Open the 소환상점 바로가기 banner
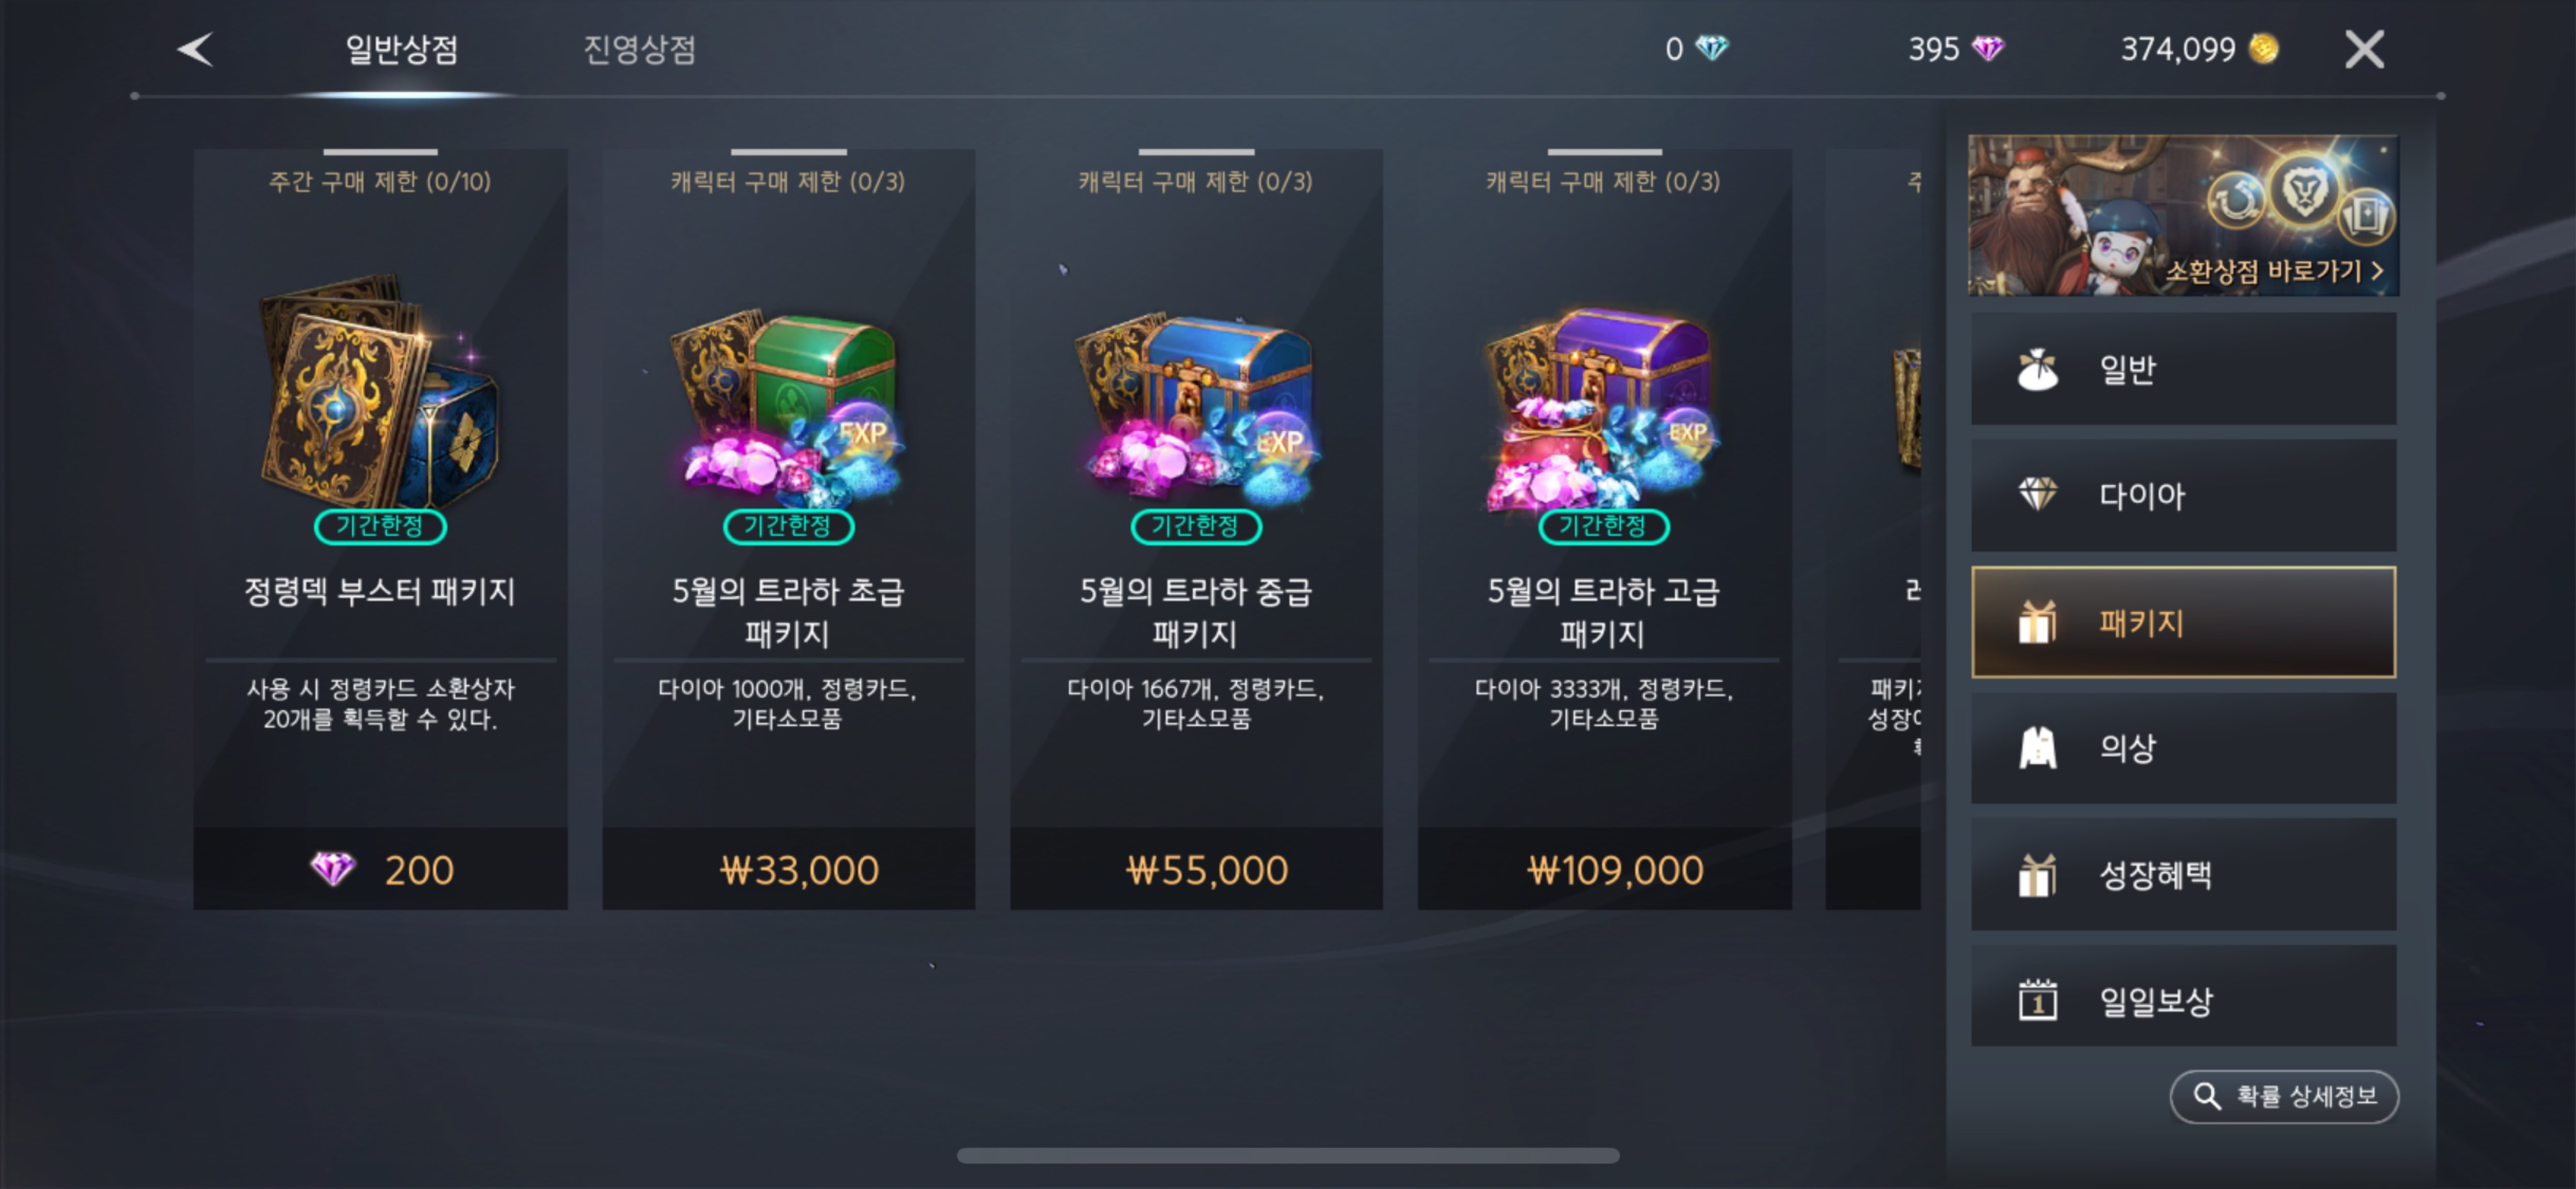Viewport: 2576px width, 1189px height. click(x=2183, y=215)
